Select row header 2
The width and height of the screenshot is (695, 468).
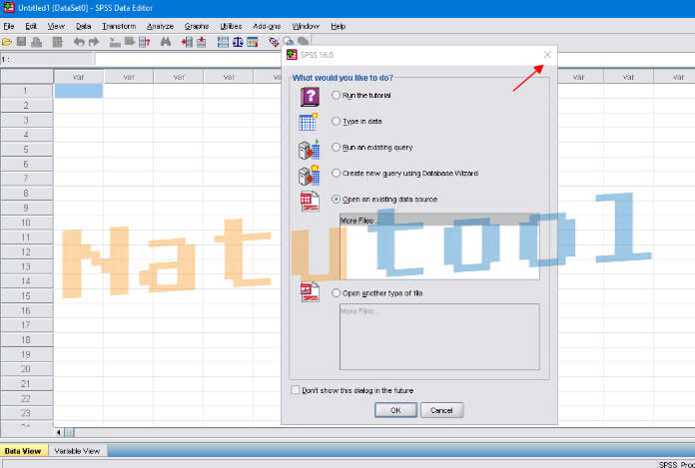point(27,106)
